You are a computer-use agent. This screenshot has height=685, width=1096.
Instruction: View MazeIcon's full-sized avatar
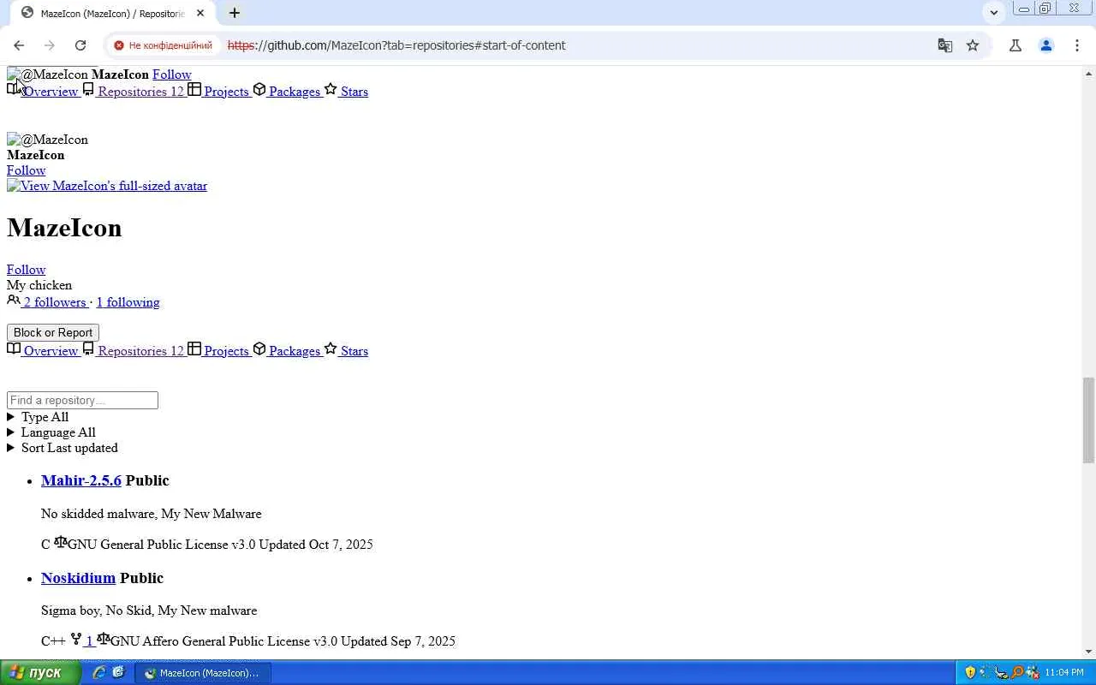click(107, 186)
